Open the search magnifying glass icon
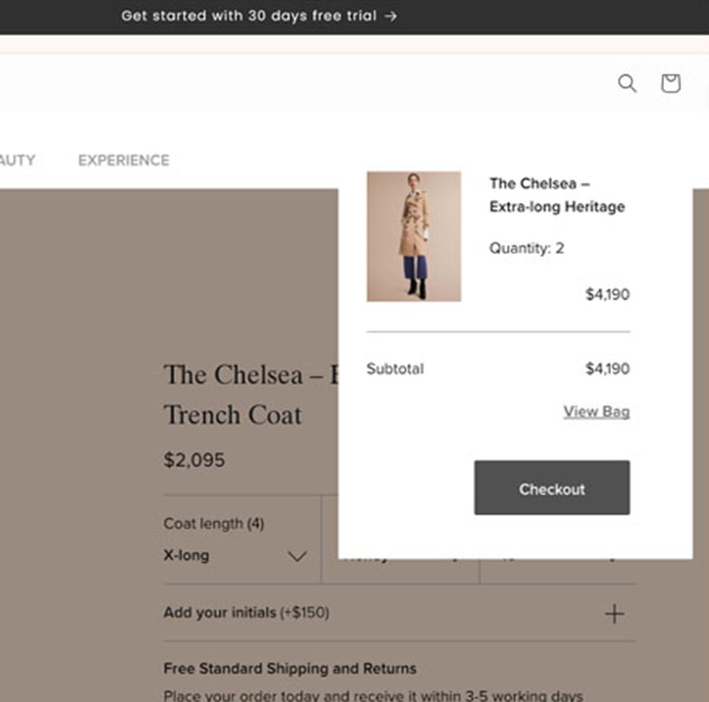709x702 pixels. coord(627,84)
